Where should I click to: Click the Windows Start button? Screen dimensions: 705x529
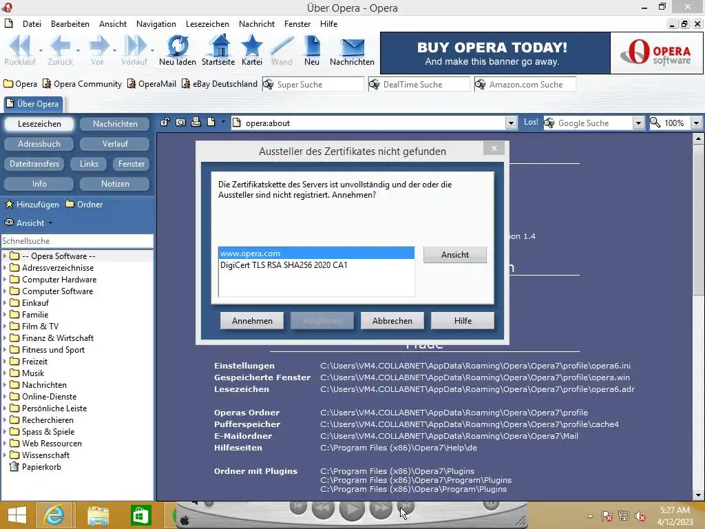click(17, 515)
